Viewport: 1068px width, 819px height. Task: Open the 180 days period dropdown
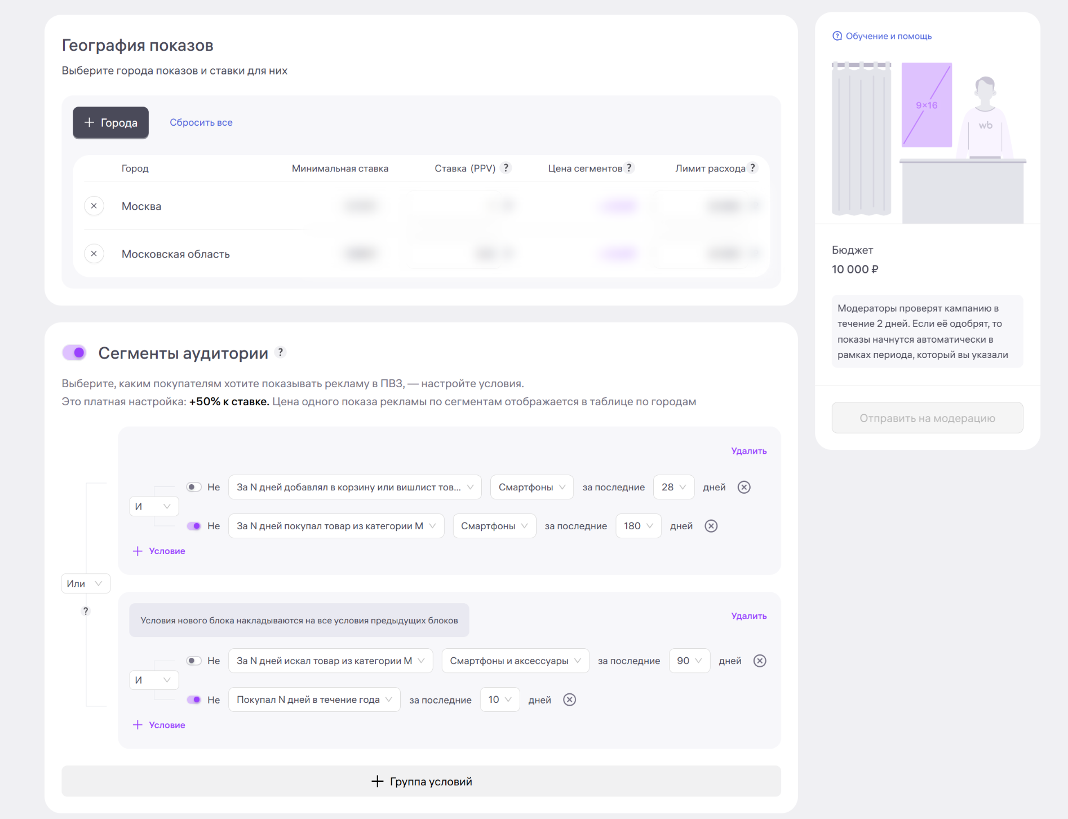pos(638,526)
